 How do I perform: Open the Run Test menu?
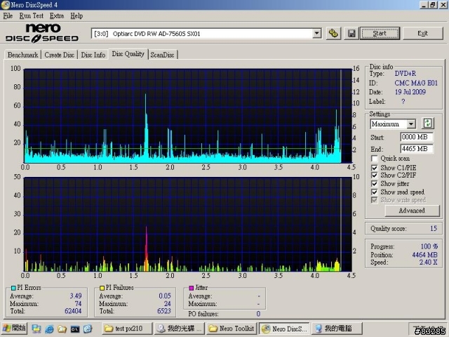coord(31,15)
